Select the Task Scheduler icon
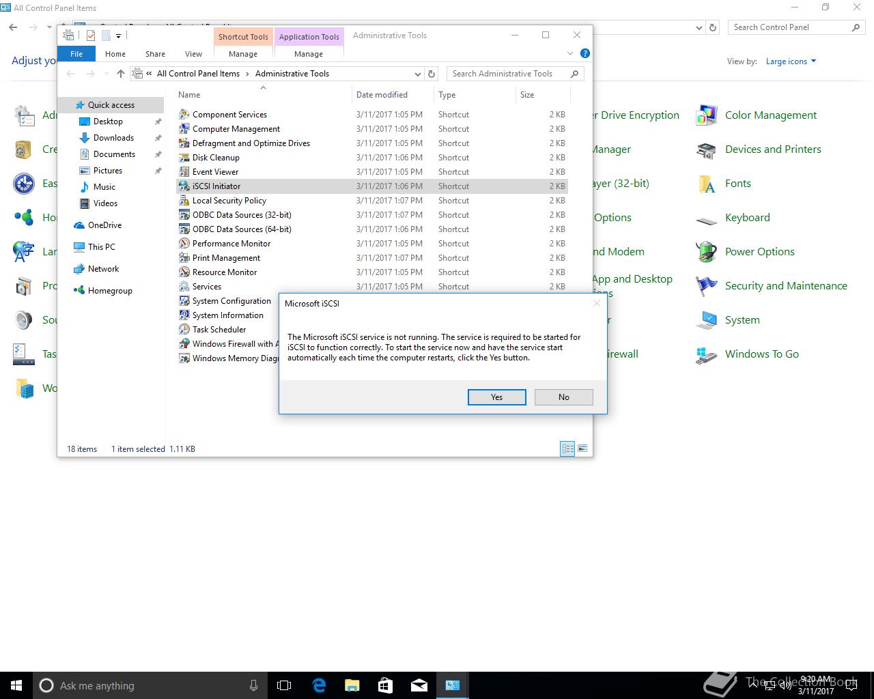874x699 pixels. point(184,330)
